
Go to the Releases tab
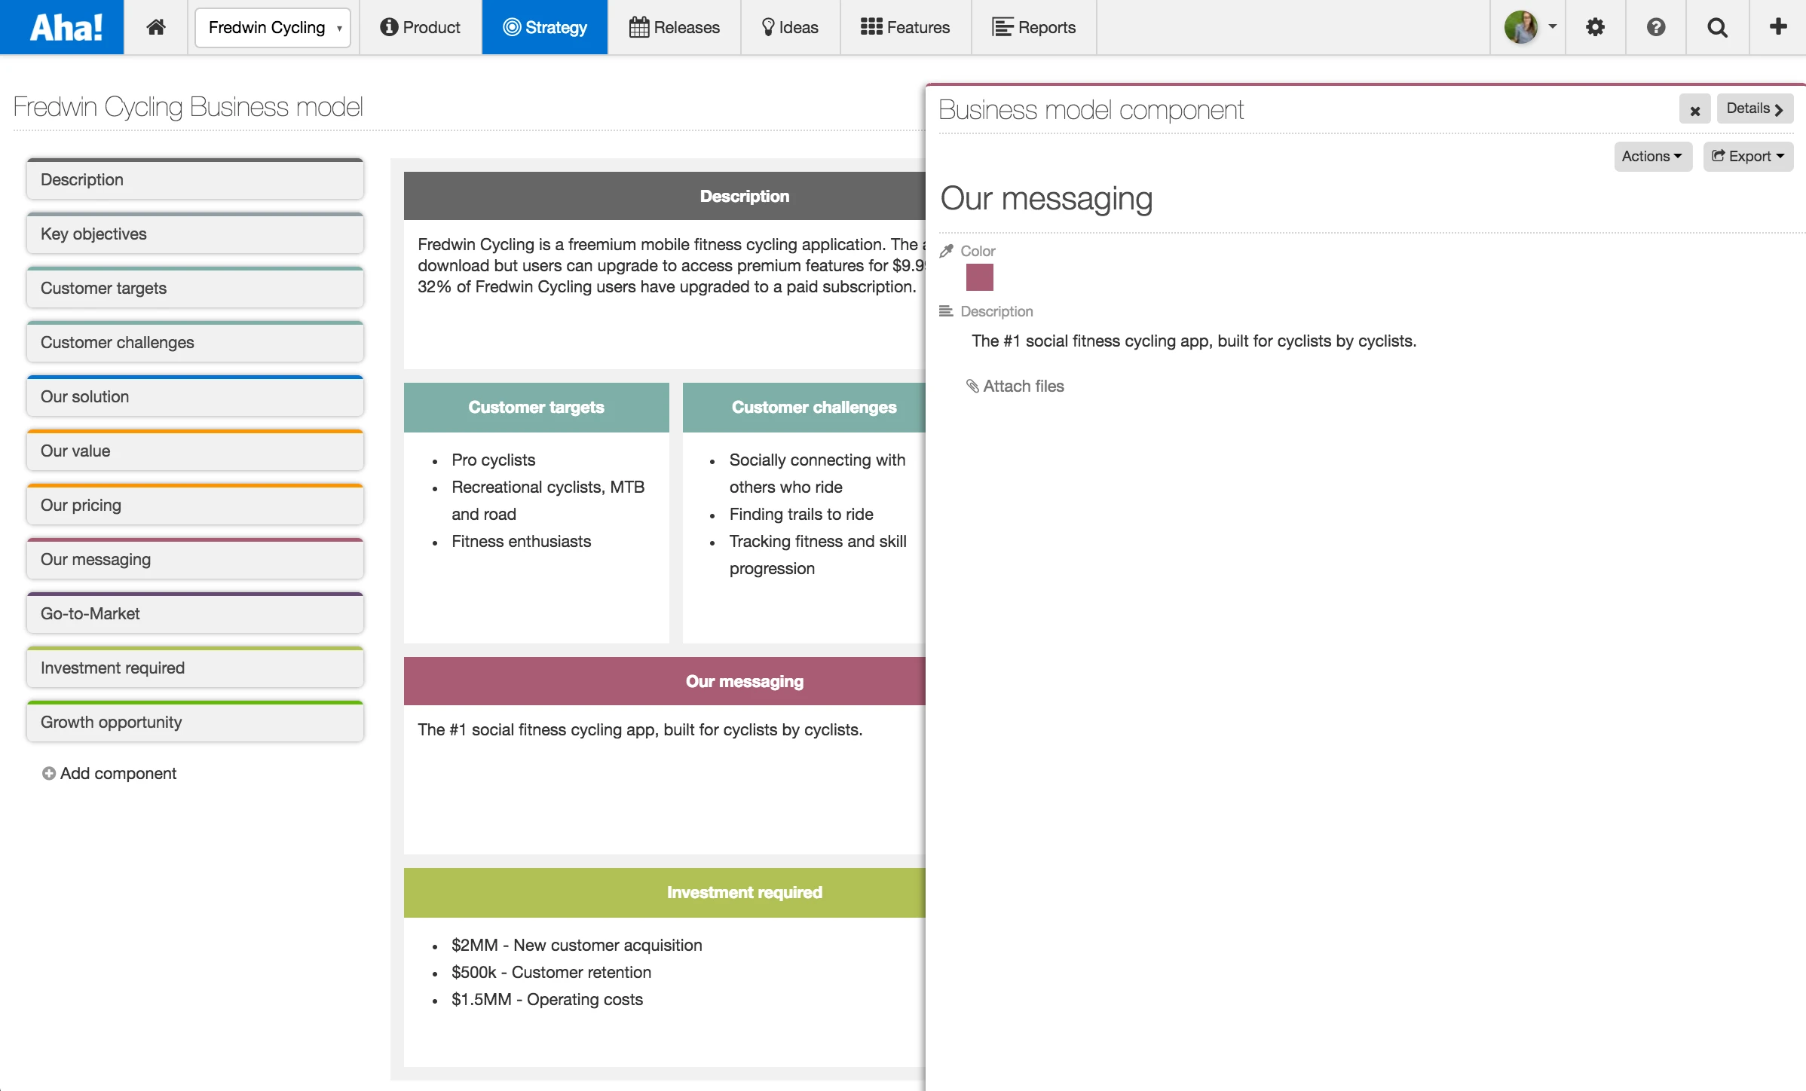pos(675,27)
